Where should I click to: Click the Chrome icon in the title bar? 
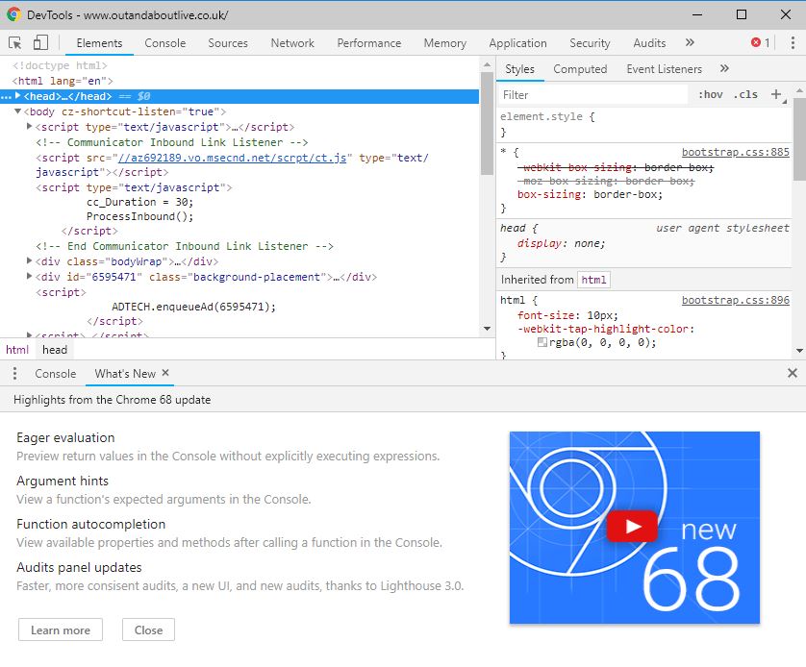click(13, 14)
